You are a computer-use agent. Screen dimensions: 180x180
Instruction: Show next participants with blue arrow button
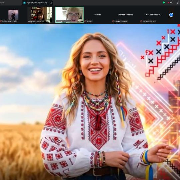171,15
